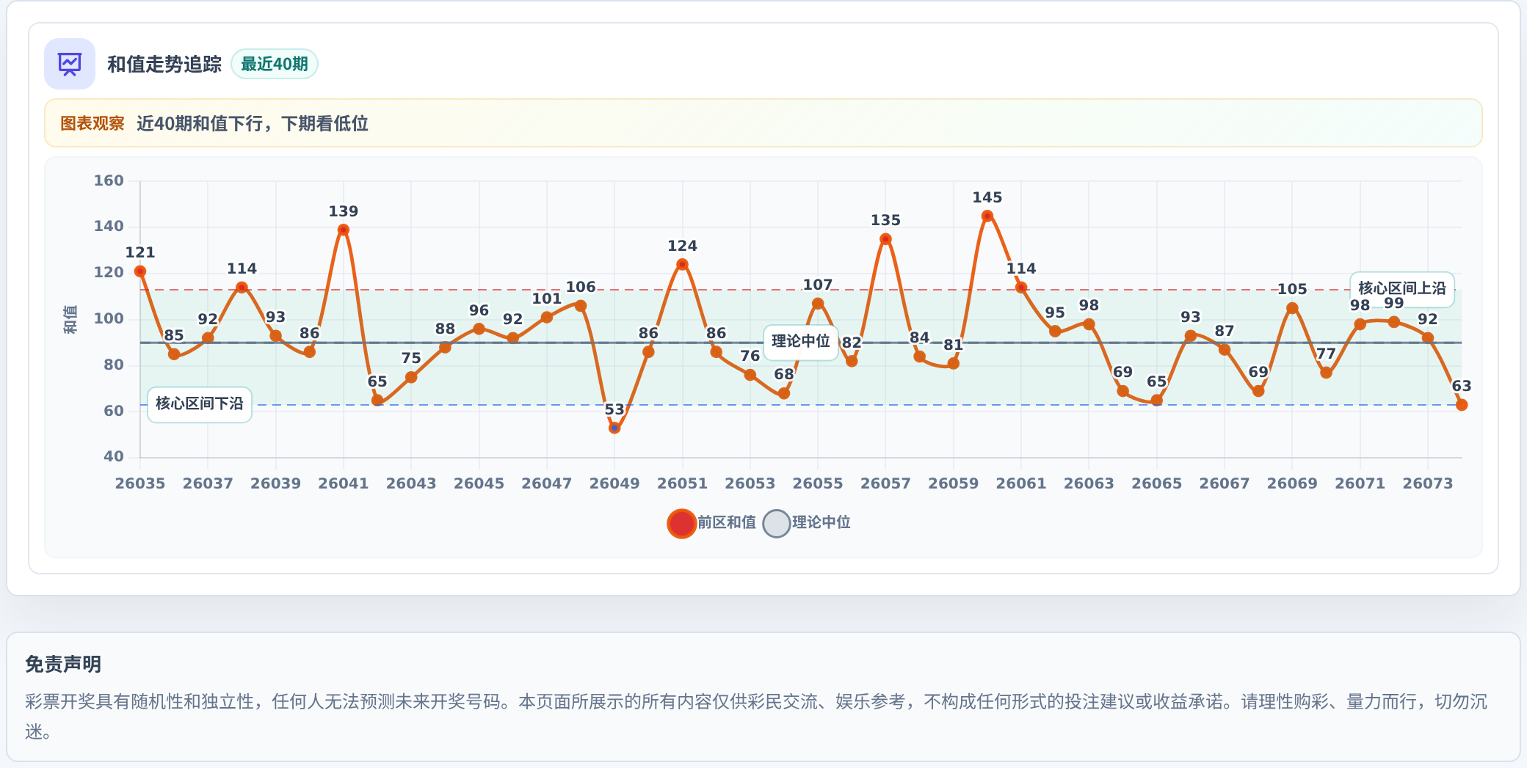Viewport: 1527px width, 768px height.
Task: Click the 最近40期 badge
Action: [275, 64]
